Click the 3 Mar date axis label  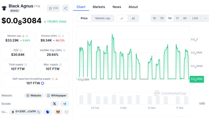pyautogui.click(x=123, y=108)
